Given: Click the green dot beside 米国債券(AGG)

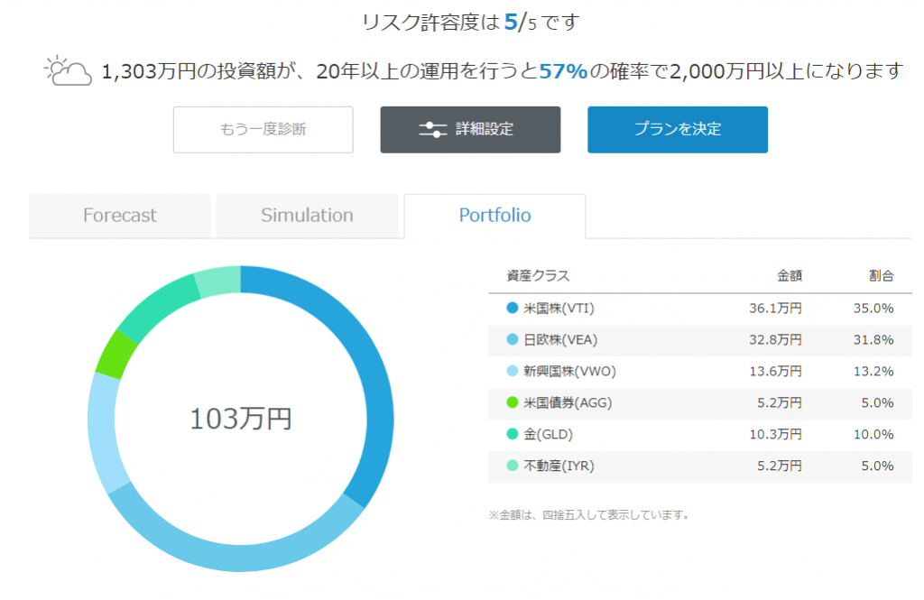Looking at the screenshot, I should (x=513, y=403).
